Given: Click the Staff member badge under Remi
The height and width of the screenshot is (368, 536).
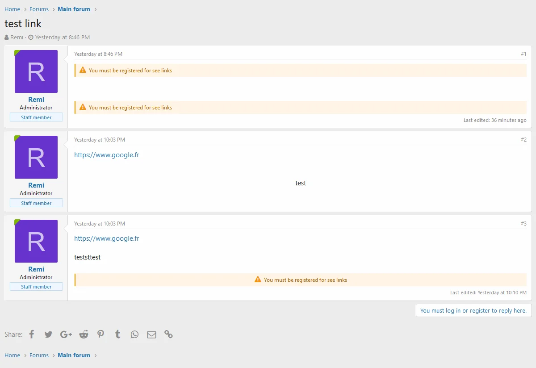Looking at the screenshot, I should [36, 117].
